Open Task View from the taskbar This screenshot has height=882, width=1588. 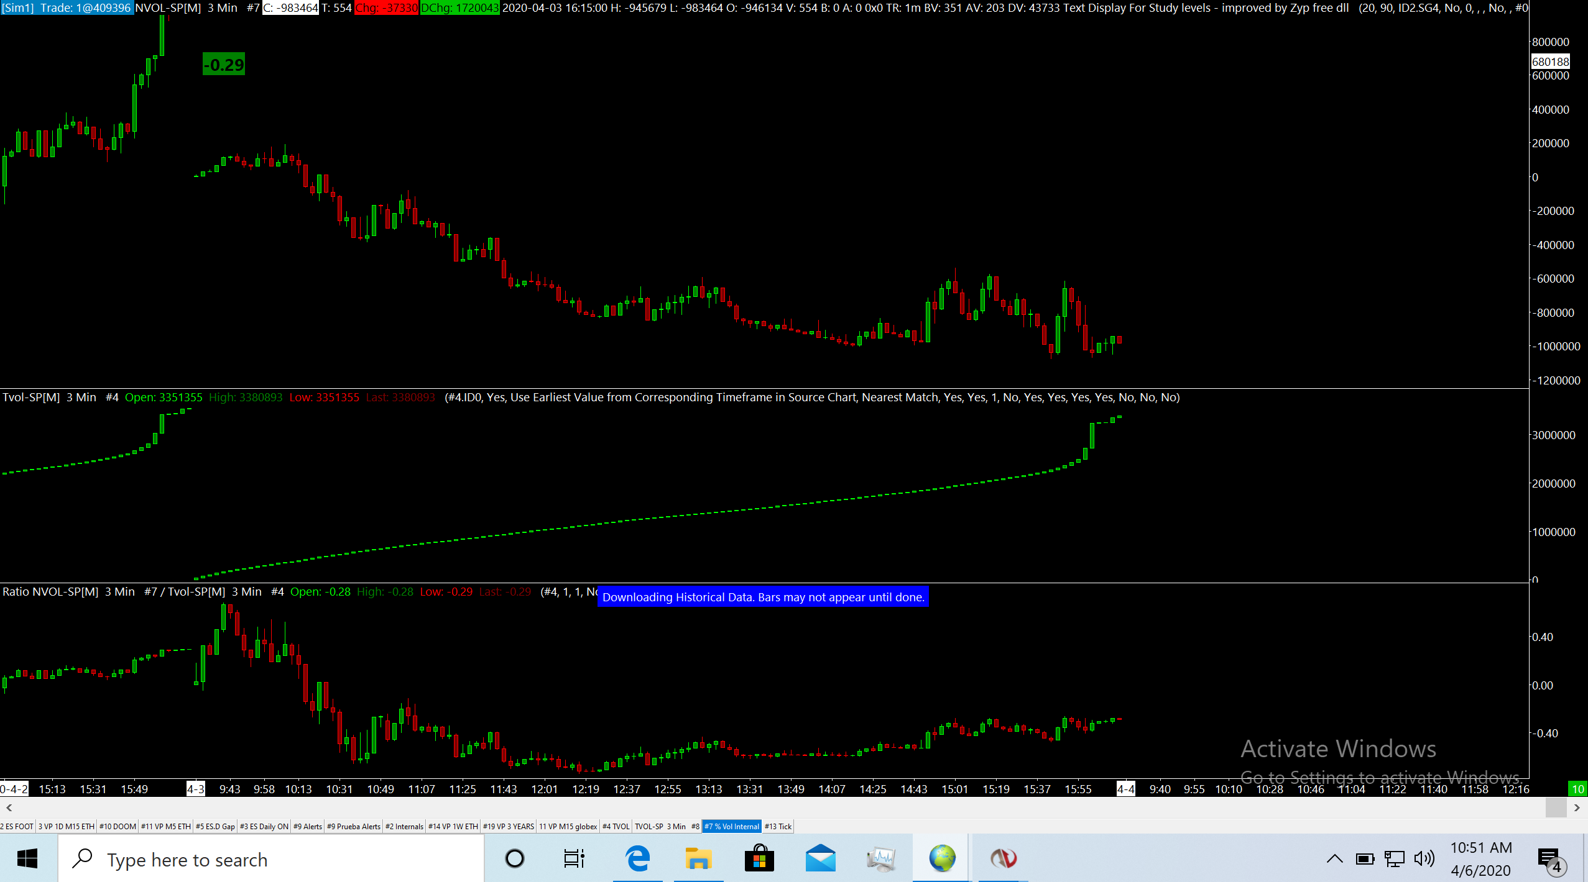574,859
